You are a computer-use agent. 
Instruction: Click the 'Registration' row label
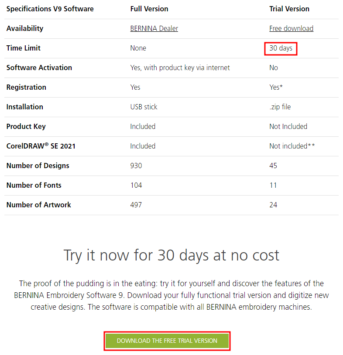tap(26, 88)
